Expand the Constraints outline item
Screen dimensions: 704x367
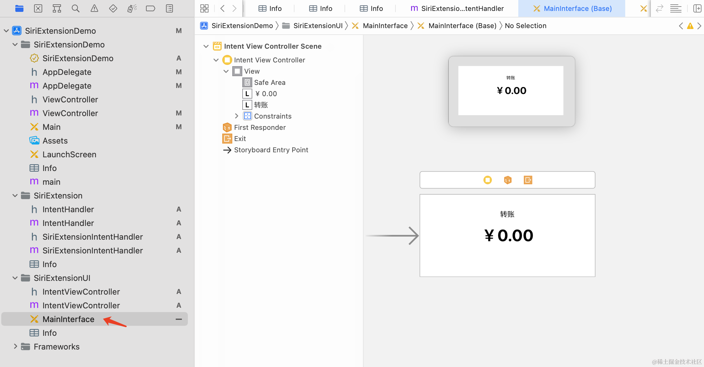[237, 116]
